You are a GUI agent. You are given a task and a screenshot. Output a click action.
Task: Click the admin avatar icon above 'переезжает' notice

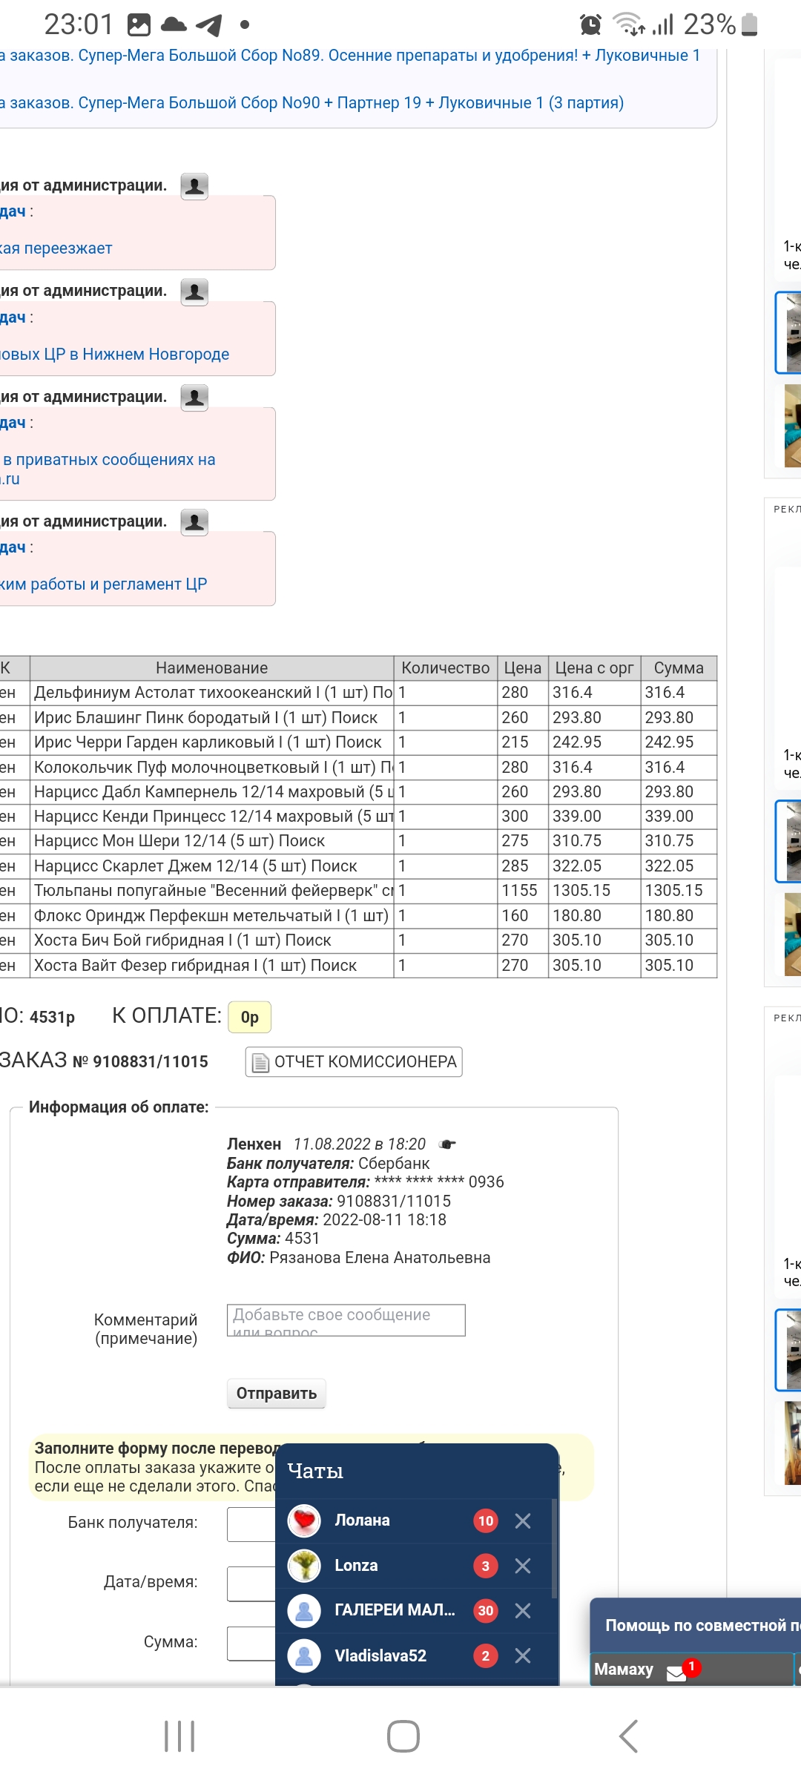click(x=194, y=186)
